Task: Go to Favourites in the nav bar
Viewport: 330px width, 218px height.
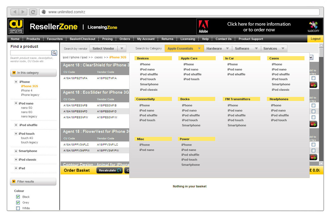Action: [x=55, y=39]
